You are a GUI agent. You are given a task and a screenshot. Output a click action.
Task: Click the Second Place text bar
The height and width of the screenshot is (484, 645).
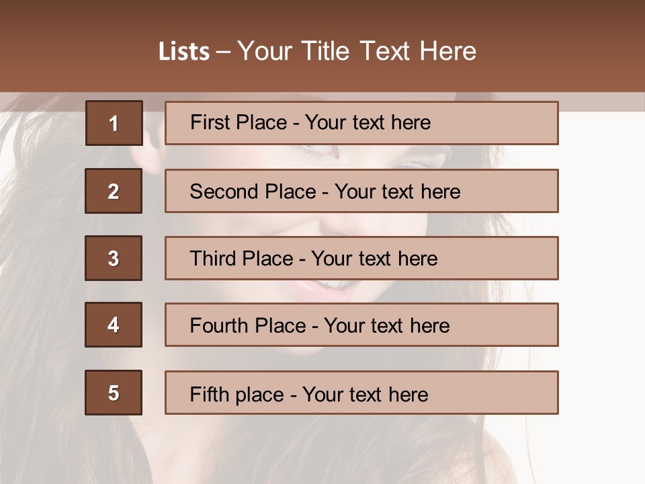point(361,191)
